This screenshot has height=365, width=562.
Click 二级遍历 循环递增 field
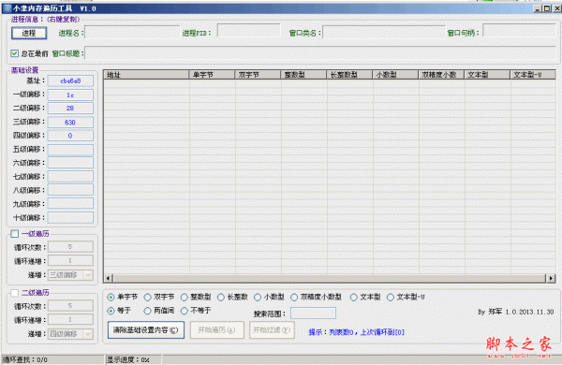click(x=70, y=319)
